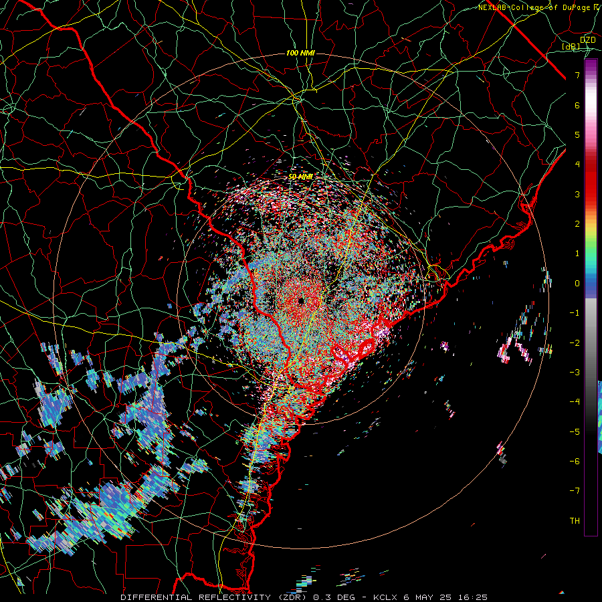Click "DIFFERENTIAL REFLECTIVITY (ZDR)" in the caption
Screen dimensions: 602x602
pyautogui.click(x=213, y=597)
